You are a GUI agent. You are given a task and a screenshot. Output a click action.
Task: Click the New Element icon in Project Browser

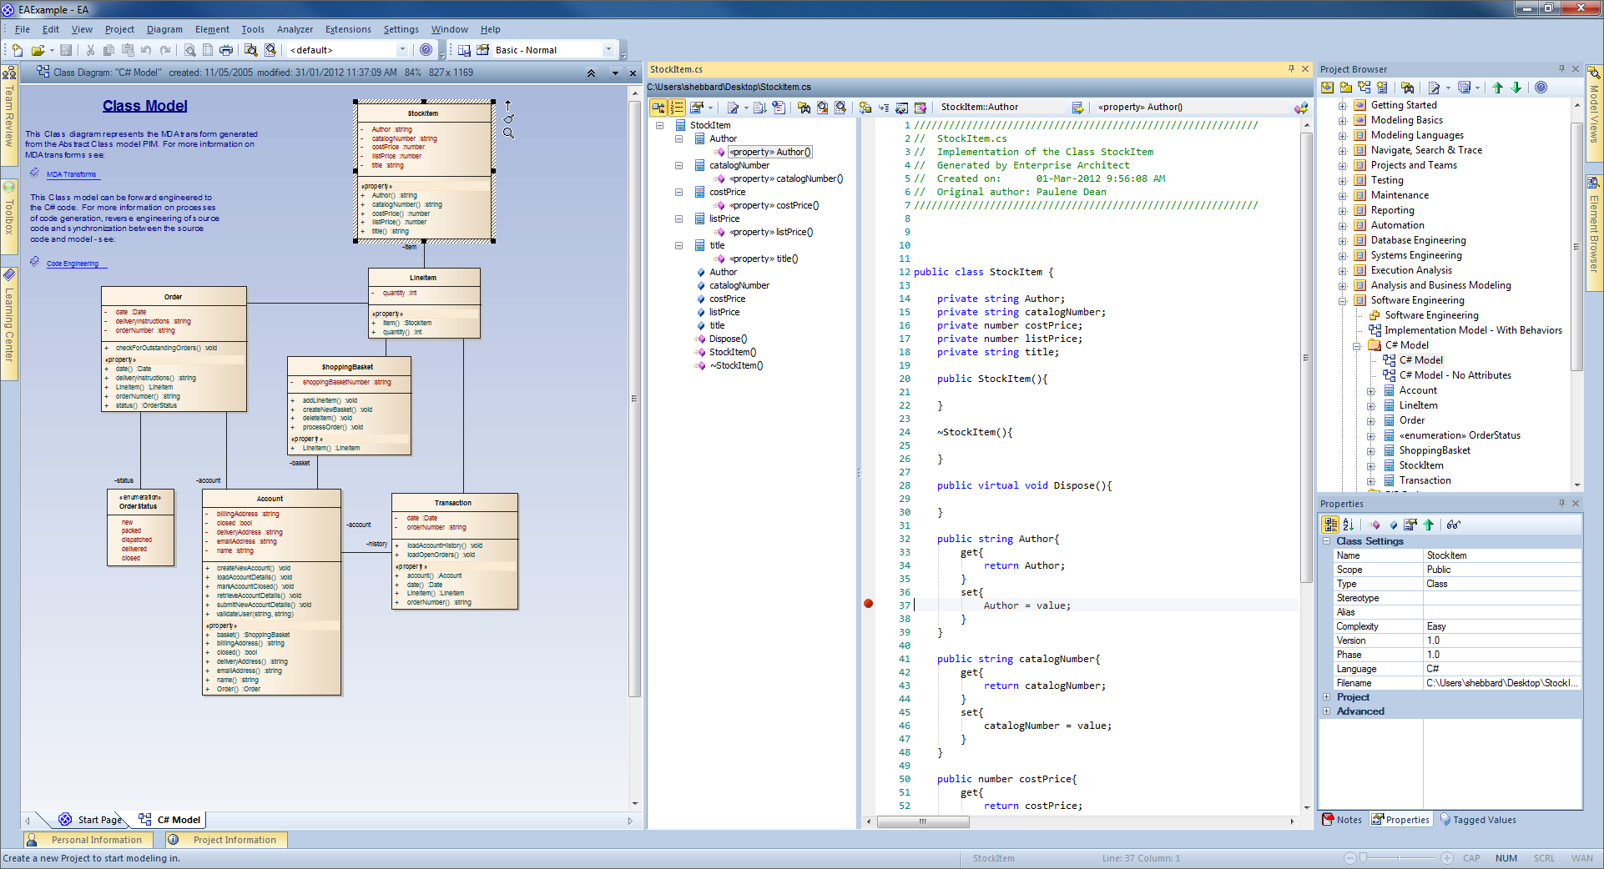pos(1382,88)
